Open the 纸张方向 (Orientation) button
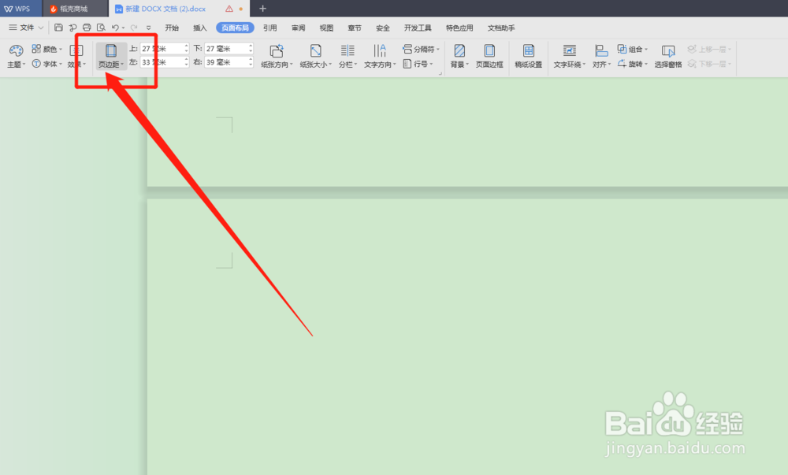 277,56
